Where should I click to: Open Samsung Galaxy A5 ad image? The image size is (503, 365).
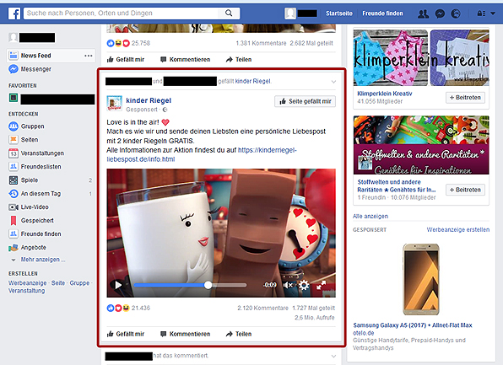[421, 279]
